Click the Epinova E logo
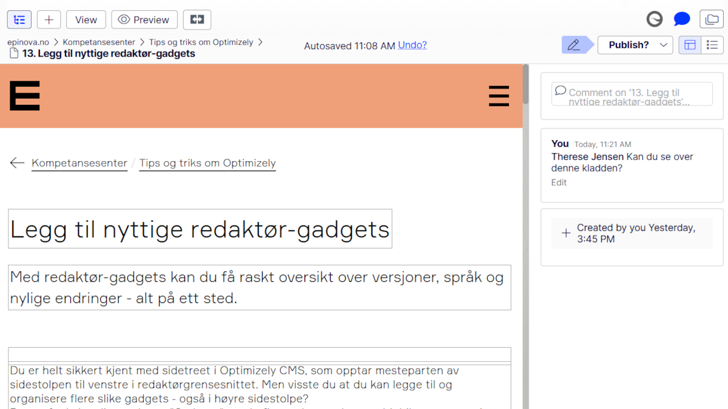Image resolution: width=728 pixels, height=409 pixels. pos(25,96)
